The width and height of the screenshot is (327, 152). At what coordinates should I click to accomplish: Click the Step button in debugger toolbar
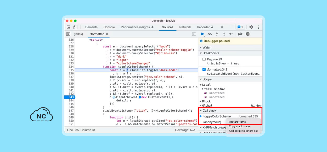pos(231,34)
